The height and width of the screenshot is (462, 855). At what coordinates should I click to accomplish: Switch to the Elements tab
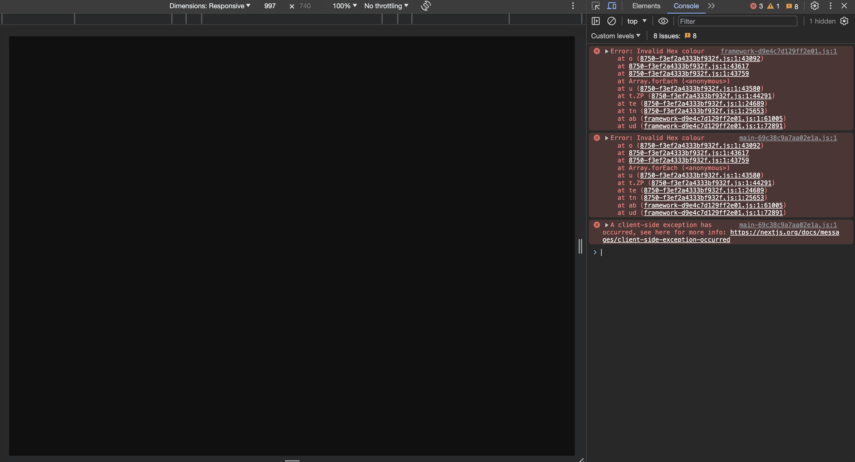tap(645, 6)
